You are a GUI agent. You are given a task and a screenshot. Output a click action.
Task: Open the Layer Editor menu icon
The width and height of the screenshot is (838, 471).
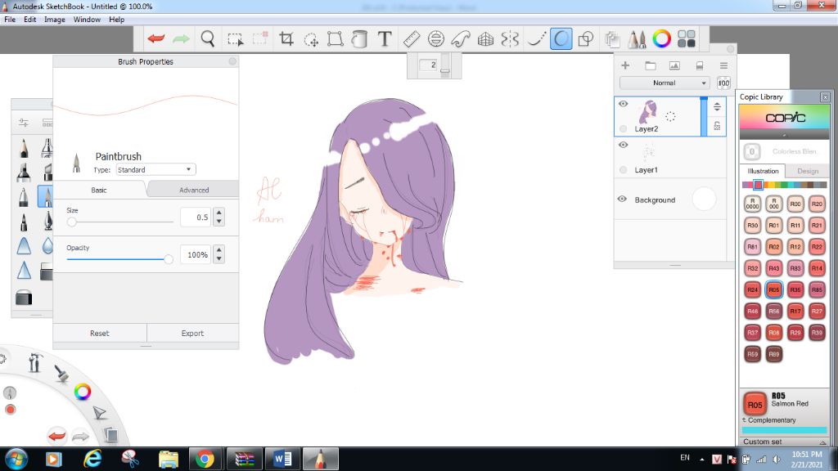click(723, 65)
